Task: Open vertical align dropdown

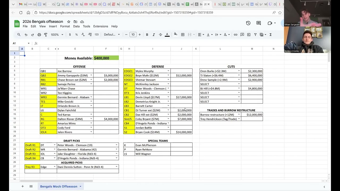Action: click(x=209, y=34)
